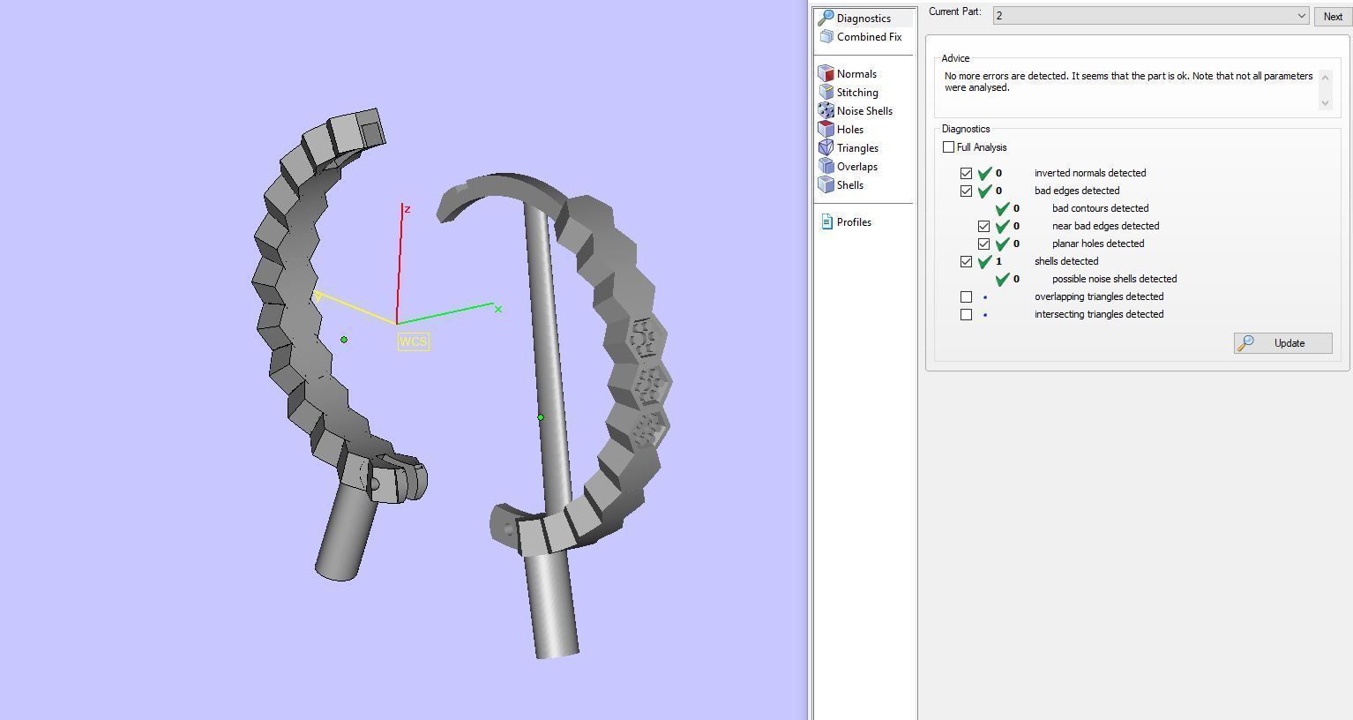The height and width of the screenshot is (720, 1353).
Task: Uncheck the shells detected checkbox
Action: point(966,261)
